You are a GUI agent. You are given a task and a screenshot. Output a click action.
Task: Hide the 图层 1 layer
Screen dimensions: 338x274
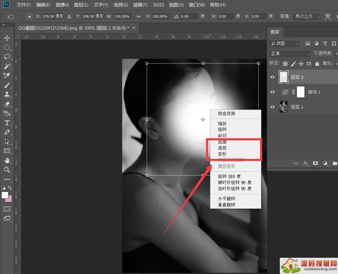(x=272, y=107)
